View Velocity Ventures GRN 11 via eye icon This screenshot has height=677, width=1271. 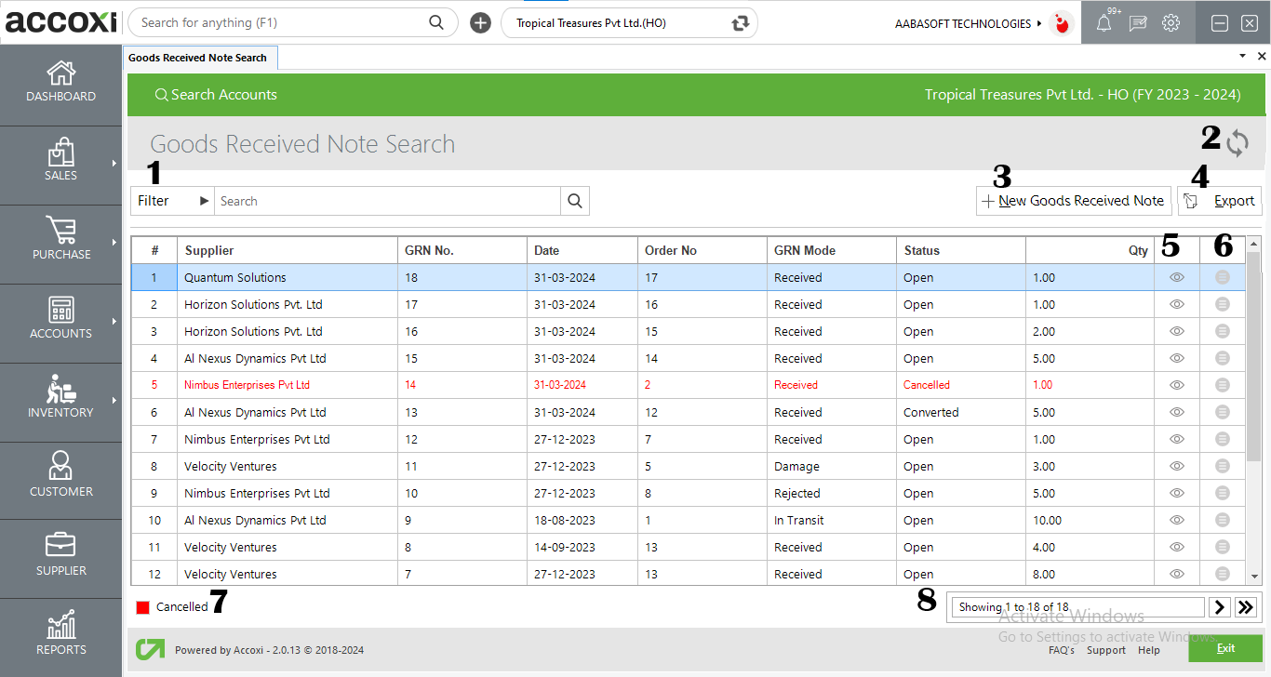coord(1176,466)
